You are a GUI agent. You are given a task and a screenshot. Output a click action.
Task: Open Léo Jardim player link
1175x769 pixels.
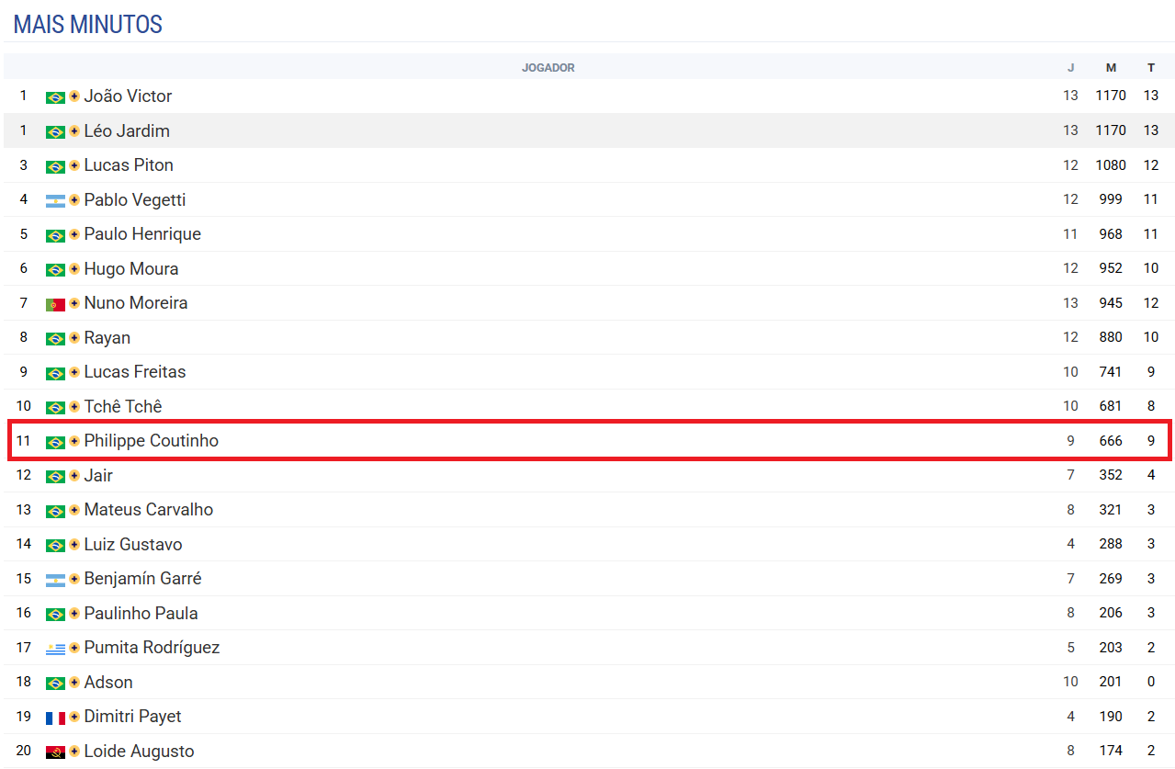(x=127, y=130)
